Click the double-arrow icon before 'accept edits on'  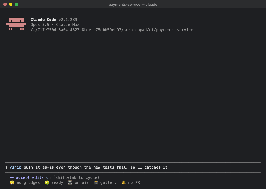click(12, 177)
